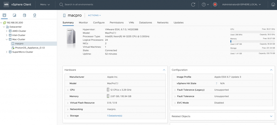Open the Storage inventory view icon
The height and width of the screenshot is (125, 277).
click(24, 15)
